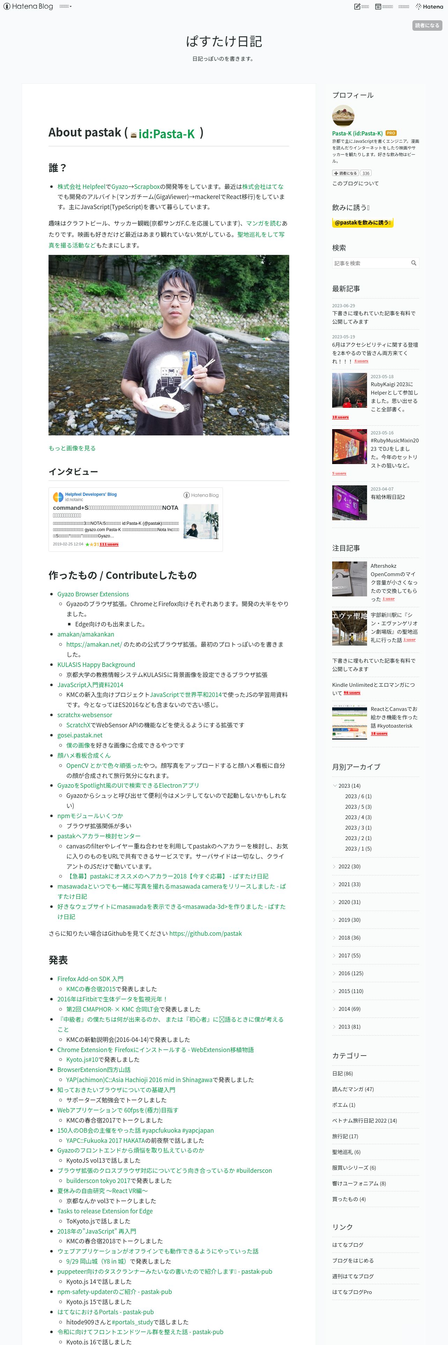Open the #RubyMusicMixin2023 DJ post thumbnail

tap(349, 447)
